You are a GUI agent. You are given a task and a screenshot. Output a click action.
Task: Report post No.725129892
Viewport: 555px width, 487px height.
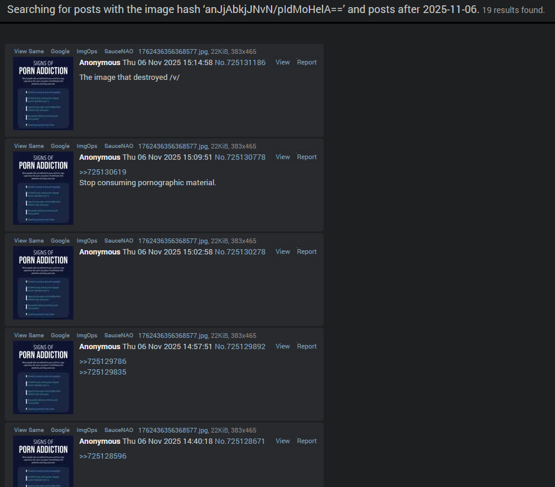point(306,347)
